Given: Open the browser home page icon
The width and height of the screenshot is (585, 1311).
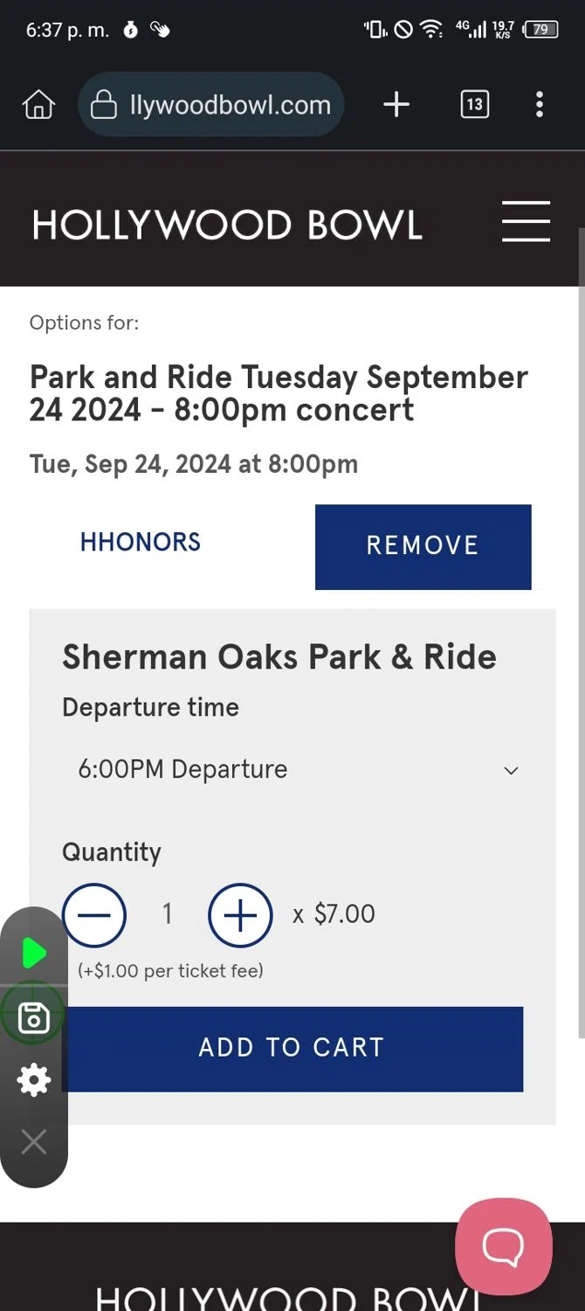Looking at the screenshot, I should click(38, 106).
